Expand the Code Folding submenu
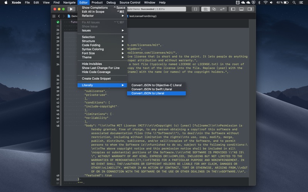The image size is (308, 192). (x=102, y=45)
